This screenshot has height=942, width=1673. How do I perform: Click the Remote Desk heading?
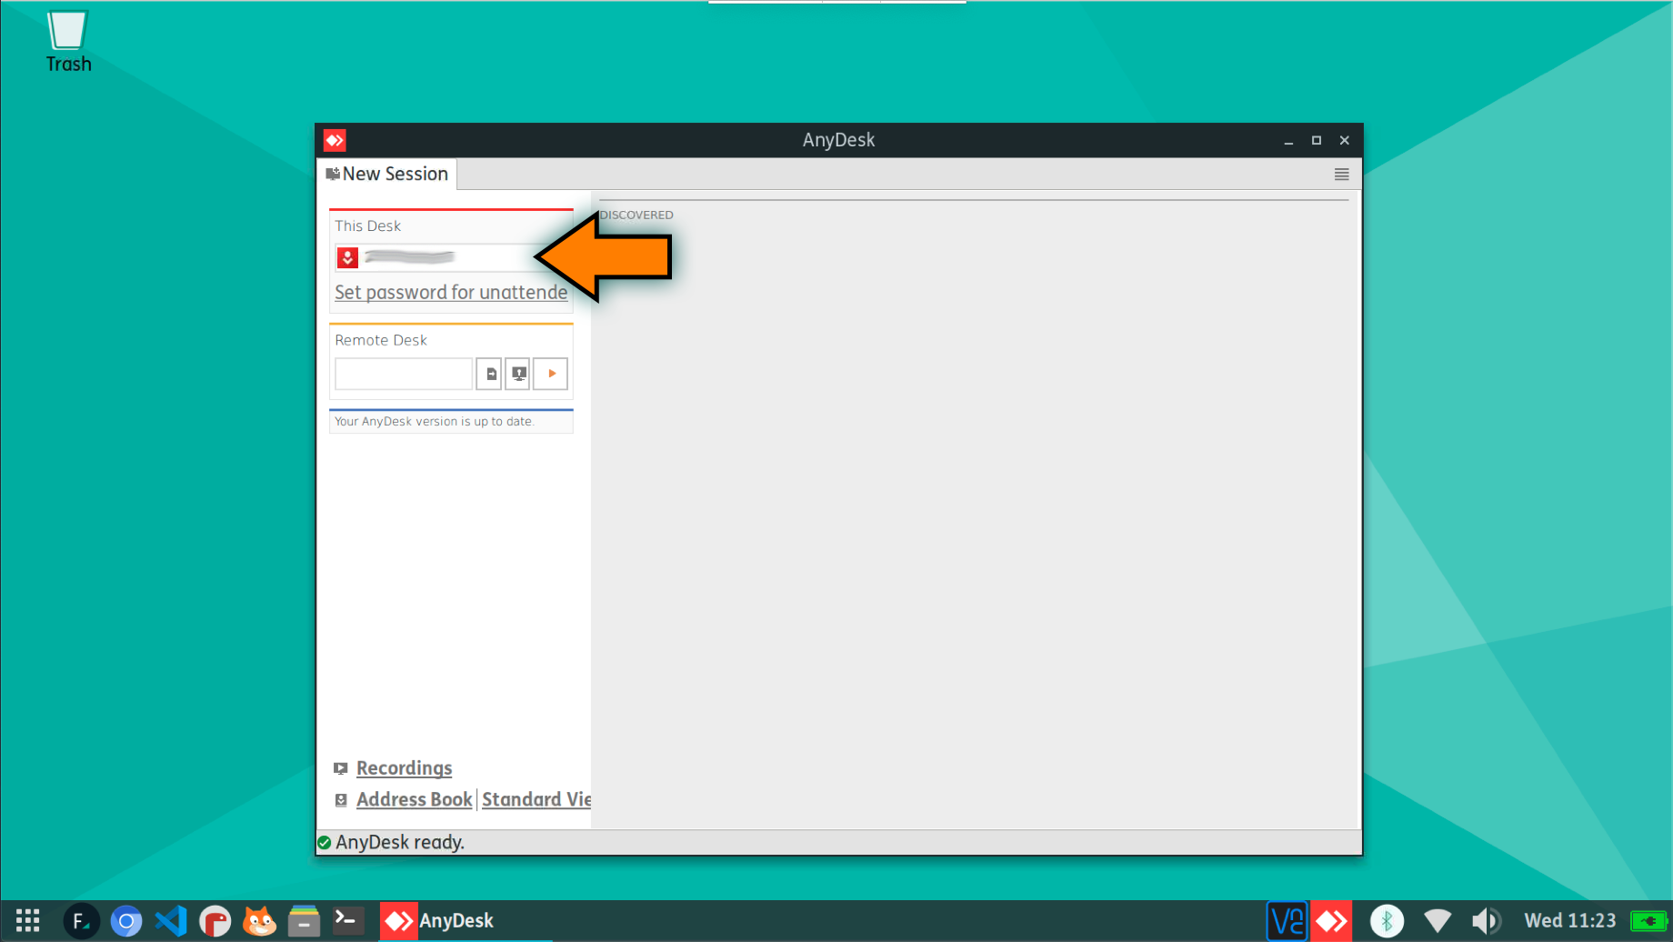381,340
